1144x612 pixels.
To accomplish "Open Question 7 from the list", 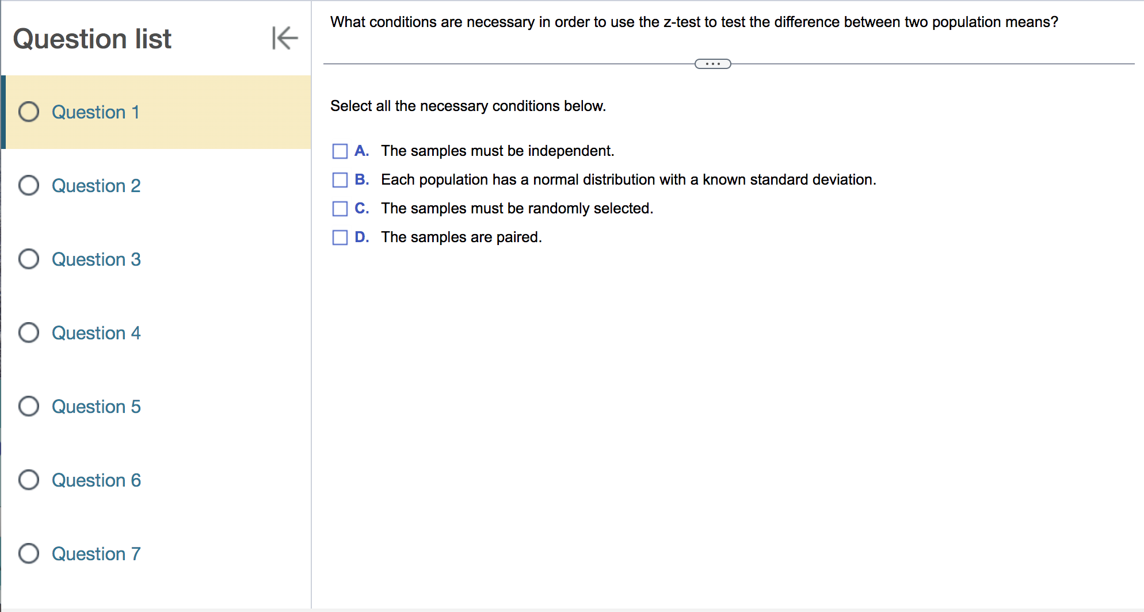I will (x=96, y=553).
